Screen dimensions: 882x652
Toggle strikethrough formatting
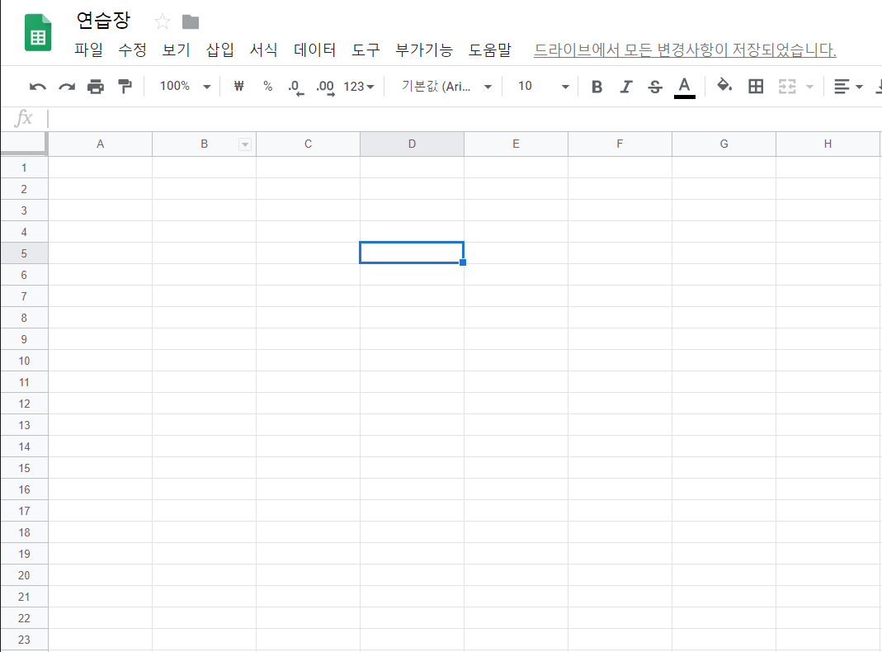click(655, 87)
